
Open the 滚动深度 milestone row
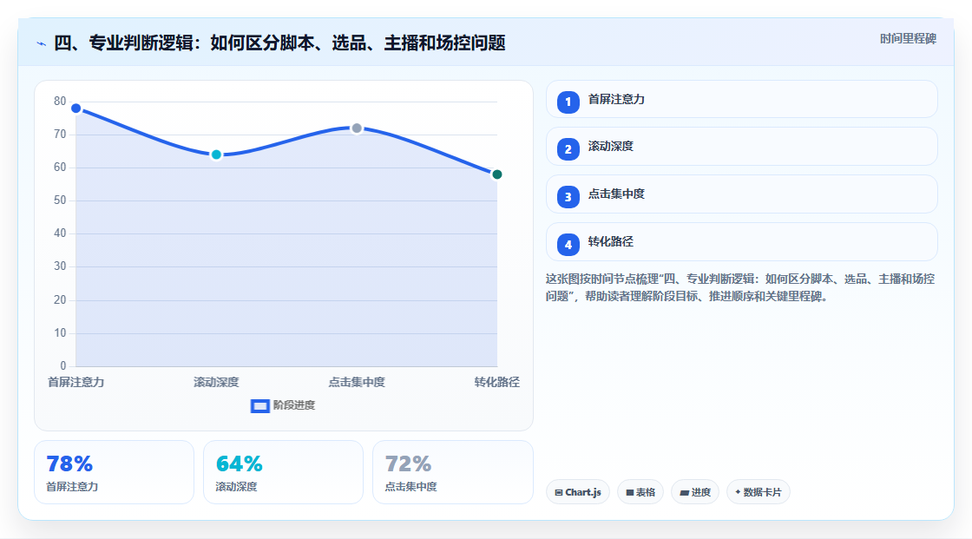[x=741, y=147]
